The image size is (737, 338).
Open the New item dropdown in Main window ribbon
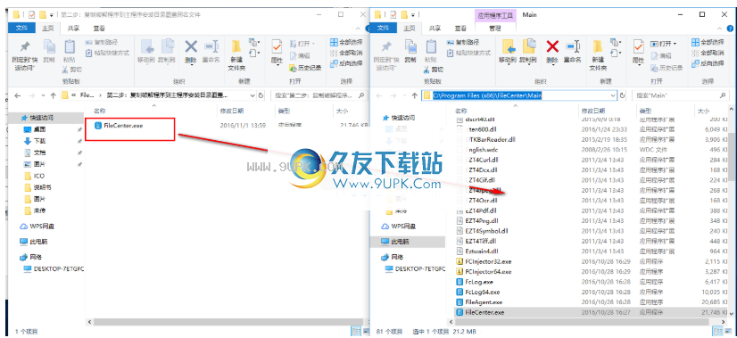[x=615, y=43]
